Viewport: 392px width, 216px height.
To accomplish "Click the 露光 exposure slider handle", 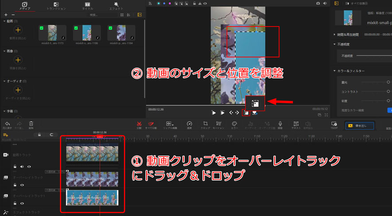I will click(x=388, y=82).
